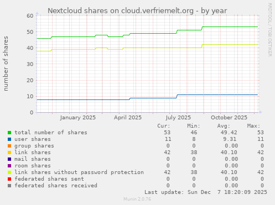Image resolution: width=275 pixels, height=205 pixels.
Task: Click the 'April 2025' x-axis label
Action: click(x=128, y=118)
